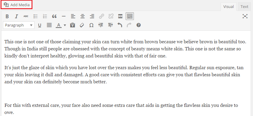Undo the last action

[x=120, y=25]
